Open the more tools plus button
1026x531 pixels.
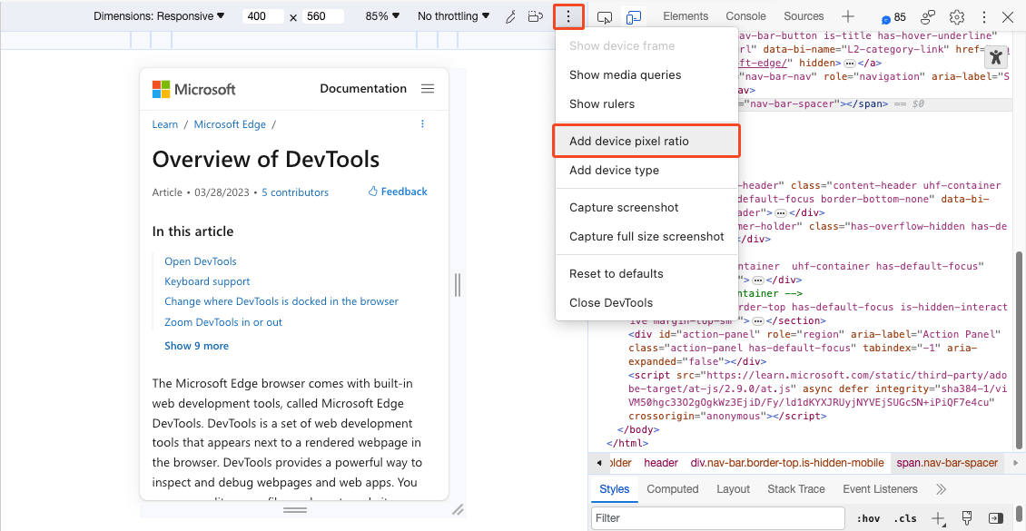tap(847, 16)
